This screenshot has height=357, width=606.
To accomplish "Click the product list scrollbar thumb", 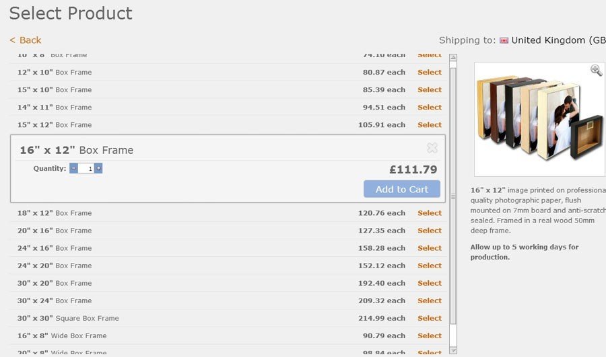I will pos(453,196).
